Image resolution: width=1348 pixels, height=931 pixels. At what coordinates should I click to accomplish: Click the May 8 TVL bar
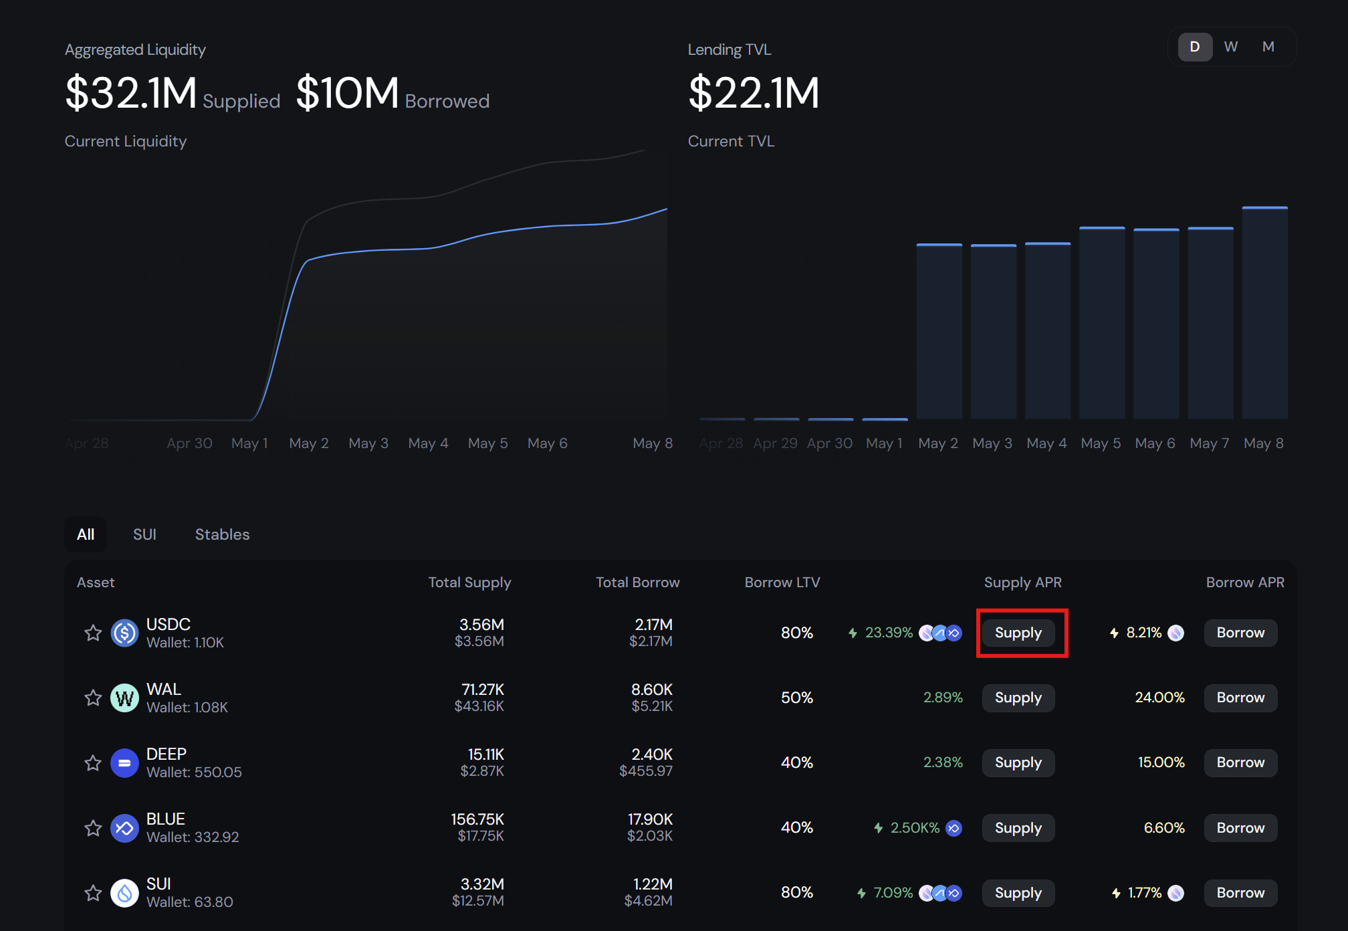pos(1264,313)
